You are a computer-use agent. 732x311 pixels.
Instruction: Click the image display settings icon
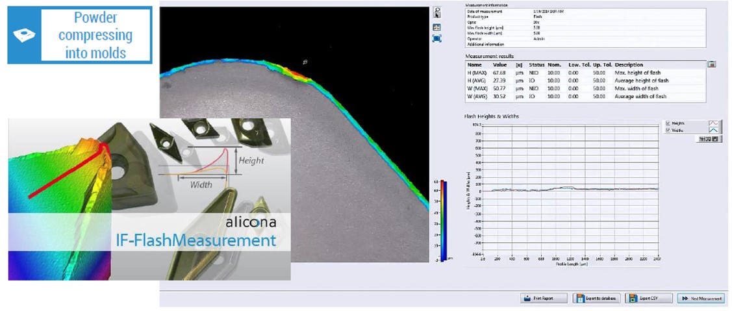437,27
